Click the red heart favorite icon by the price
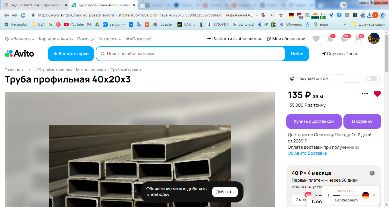This screenshot has height=207, width=389. coord(377,94)
